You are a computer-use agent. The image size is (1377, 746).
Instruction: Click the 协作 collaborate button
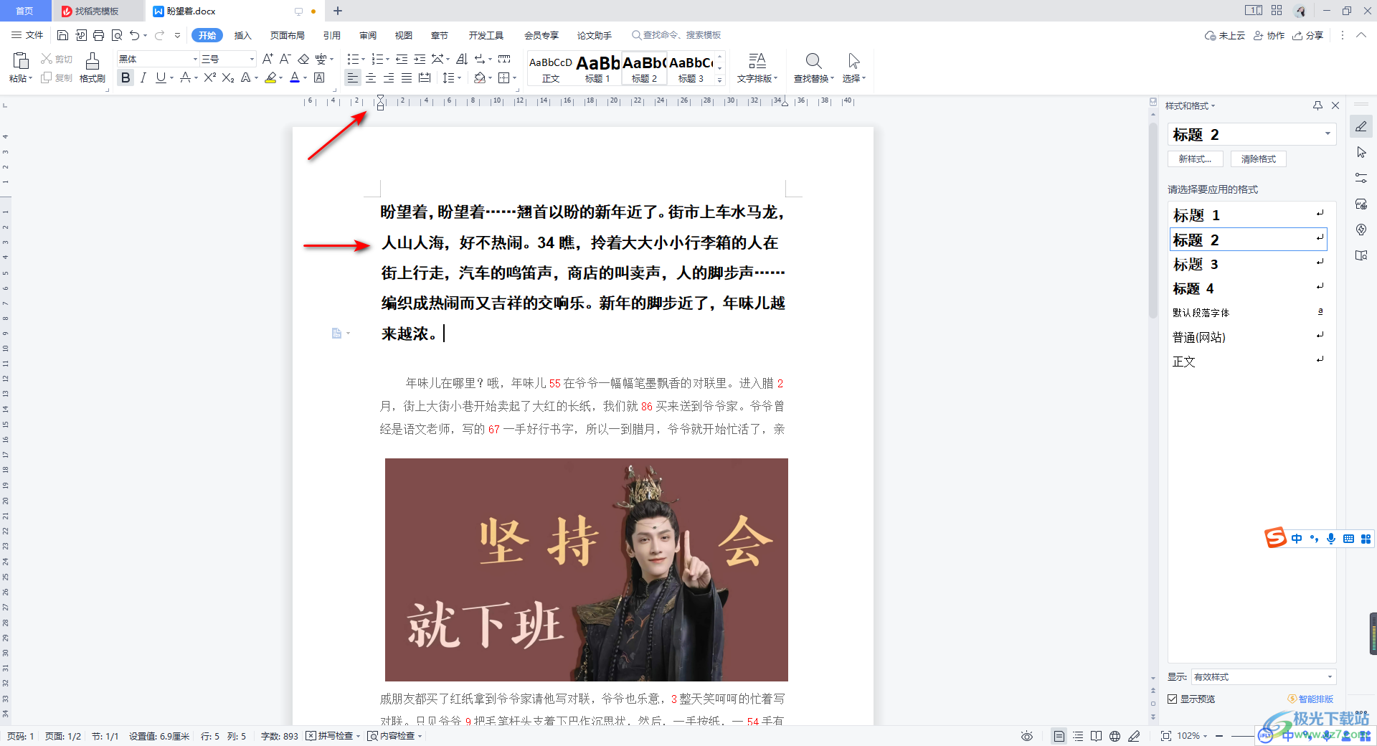click(x=1269, y=35)
